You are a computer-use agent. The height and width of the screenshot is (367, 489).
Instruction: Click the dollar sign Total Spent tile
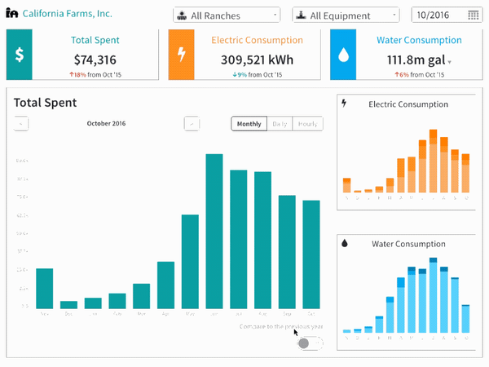pos(20,55)
